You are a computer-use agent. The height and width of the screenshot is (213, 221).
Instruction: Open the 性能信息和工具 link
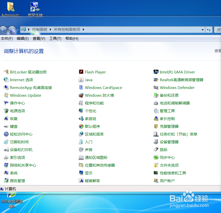[x=173, y=173]
